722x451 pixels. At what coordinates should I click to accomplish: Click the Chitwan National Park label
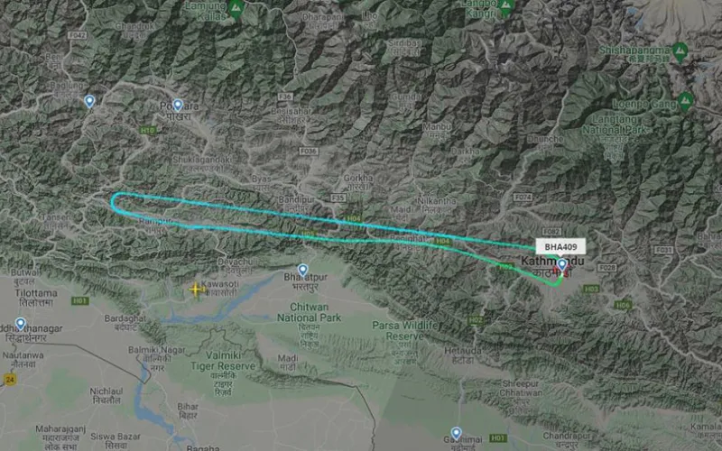(309, 312)
